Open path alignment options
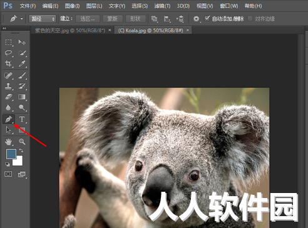The height and width of the screenshot is (228, 308). click(167, 19)
